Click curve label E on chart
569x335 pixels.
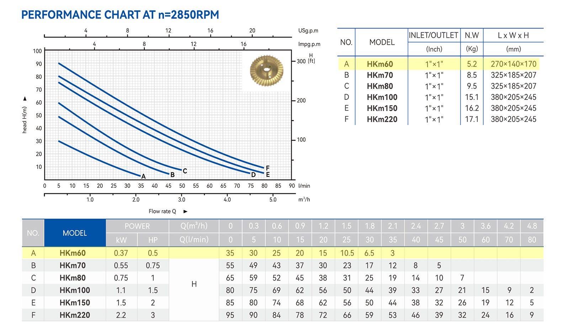point(267,175)
